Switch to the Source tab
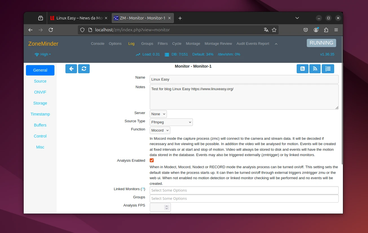The height and width of the screenshot is (233, 368). click(40, 81)
